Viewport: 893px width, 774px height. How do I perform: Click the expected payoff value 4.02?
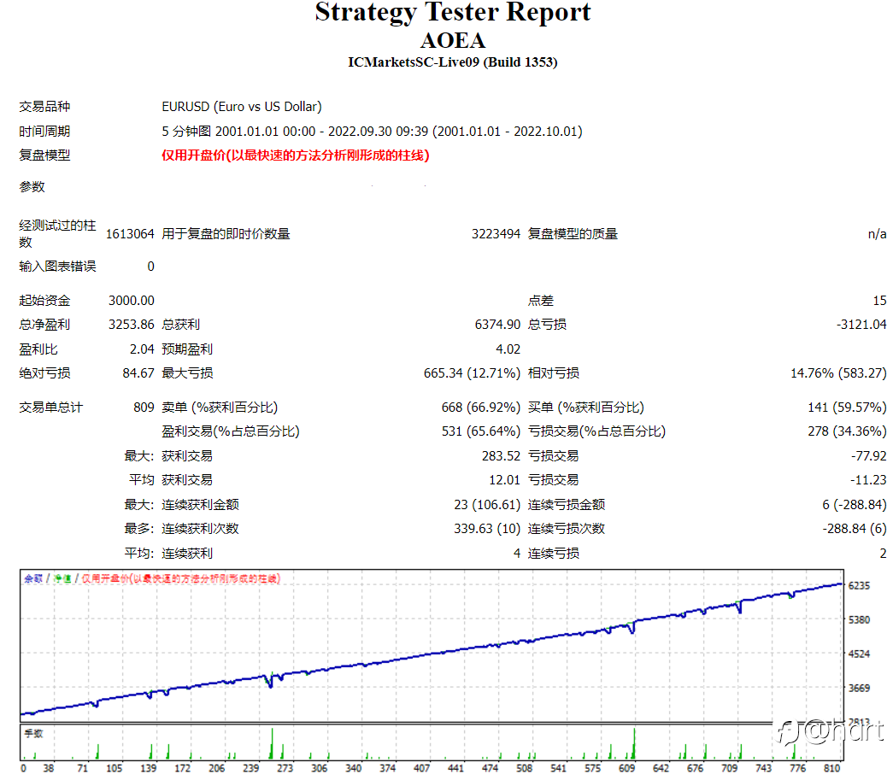[508, 349]
